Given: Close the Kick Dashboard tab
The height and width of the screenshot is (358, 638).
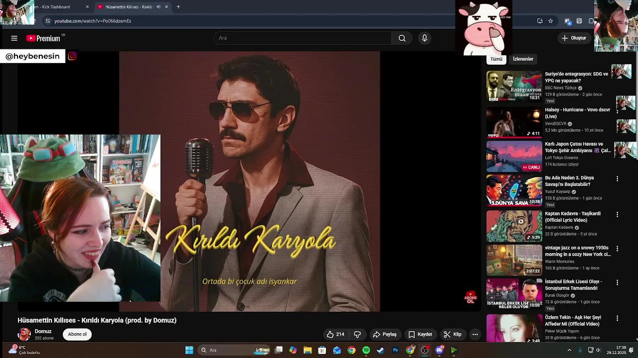Looking at the screenshot, I should 87,7.
